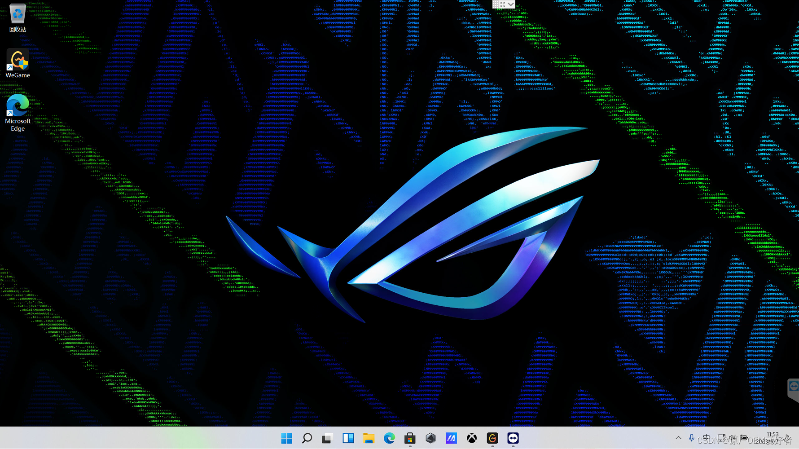
Task: Click the grid handle of top toolbar
Action: (x=496, y=4)
